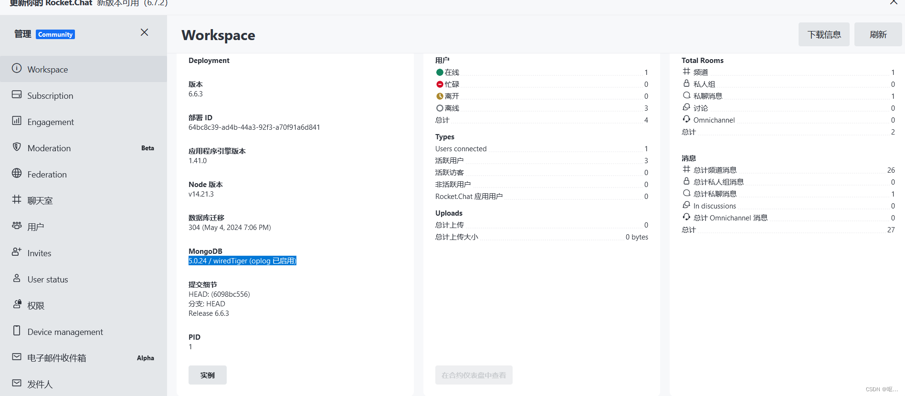Click the 私人组 lock icon in Total Rooms
Screen dimensions: 905x396
[x=686, y=83]
